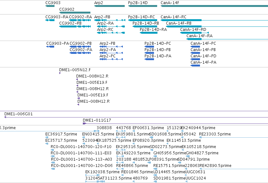This screenshot has height=183, width=268.
Task: Select EST LD14465.5prime
Action: tap(155, 175)
